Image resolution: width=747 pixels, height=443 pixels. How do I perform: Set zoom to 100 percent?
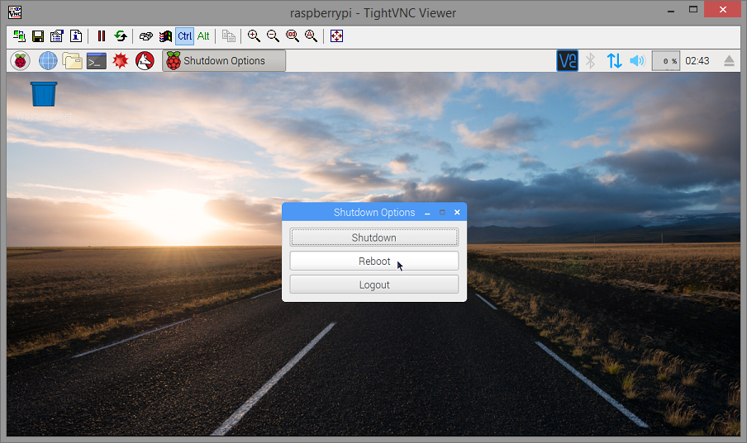[292, 36]
